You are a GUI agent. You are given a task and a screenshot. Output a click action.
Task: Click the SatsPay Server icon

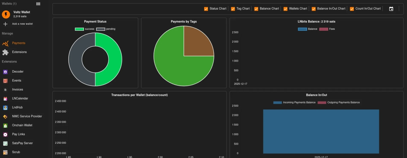(5, 143)
